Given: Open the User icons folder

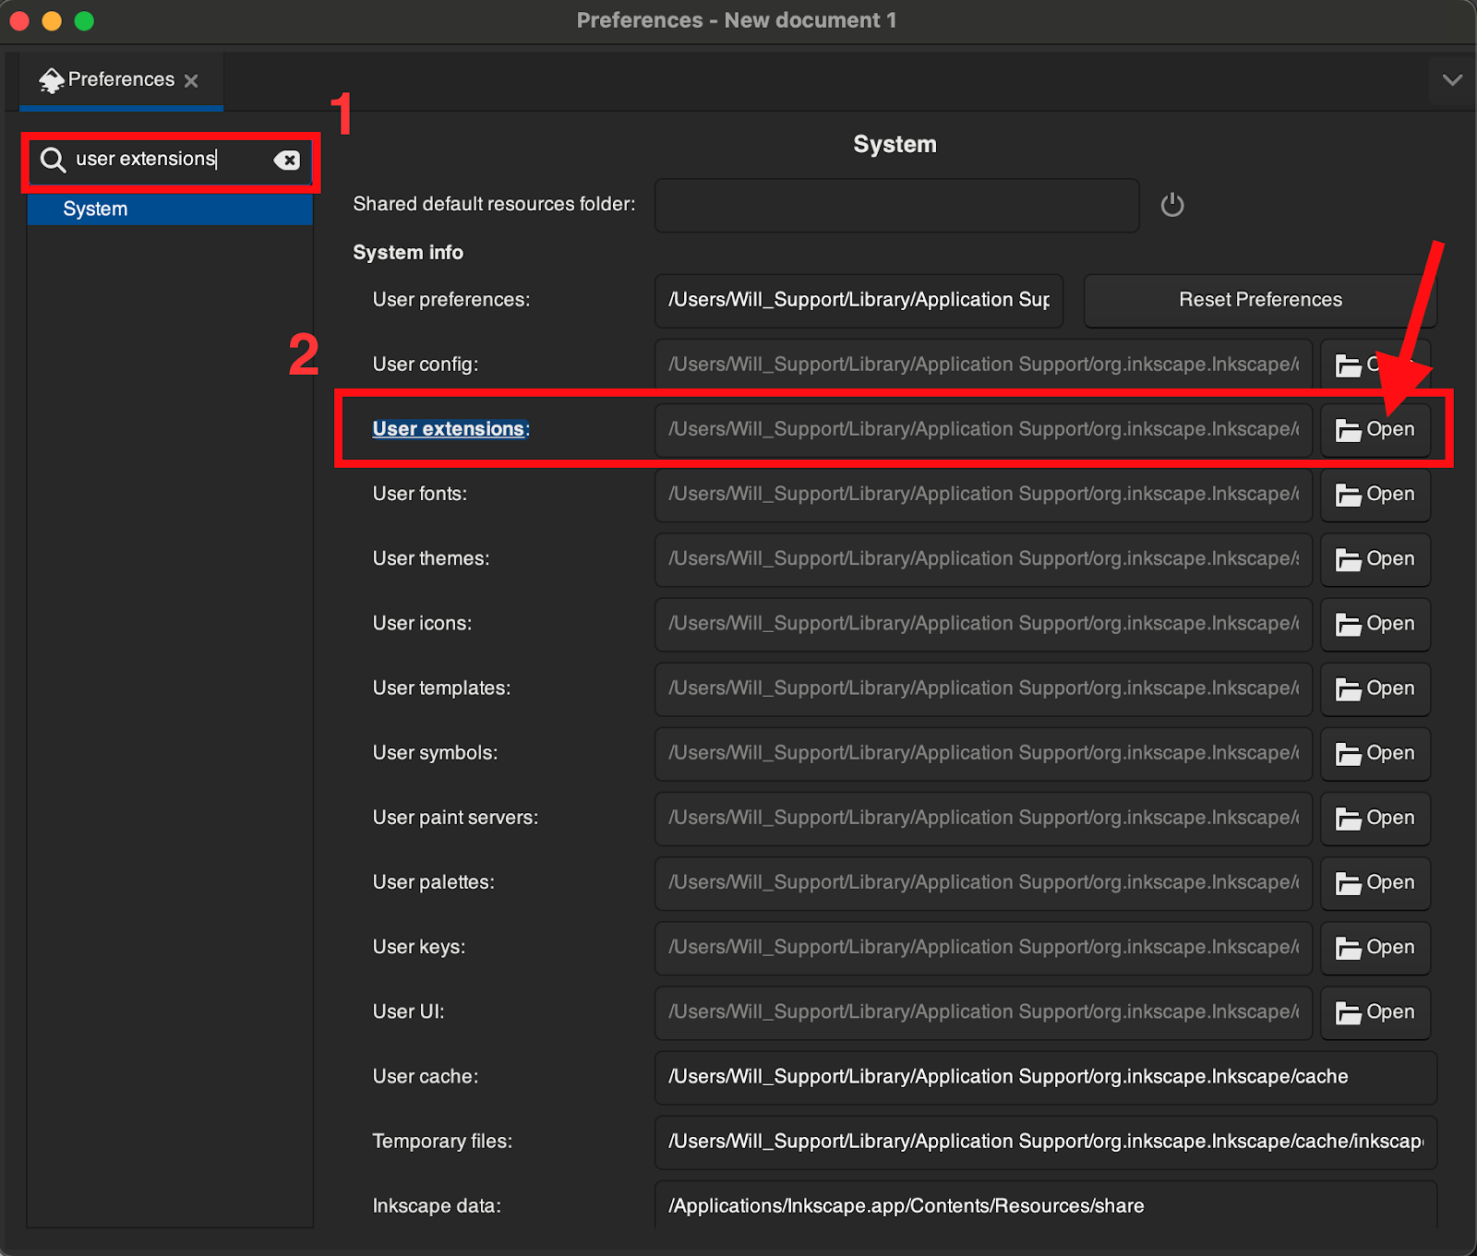Looking at the screenshot, I should click(1375, 624).
